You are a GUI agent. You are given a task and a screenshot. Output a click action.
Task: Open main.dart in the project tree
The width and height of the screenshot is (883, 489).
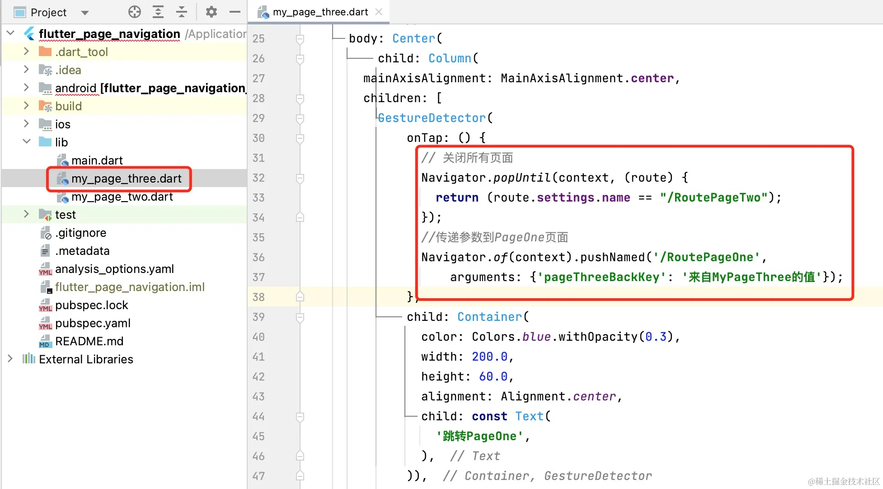pos(97,160)
